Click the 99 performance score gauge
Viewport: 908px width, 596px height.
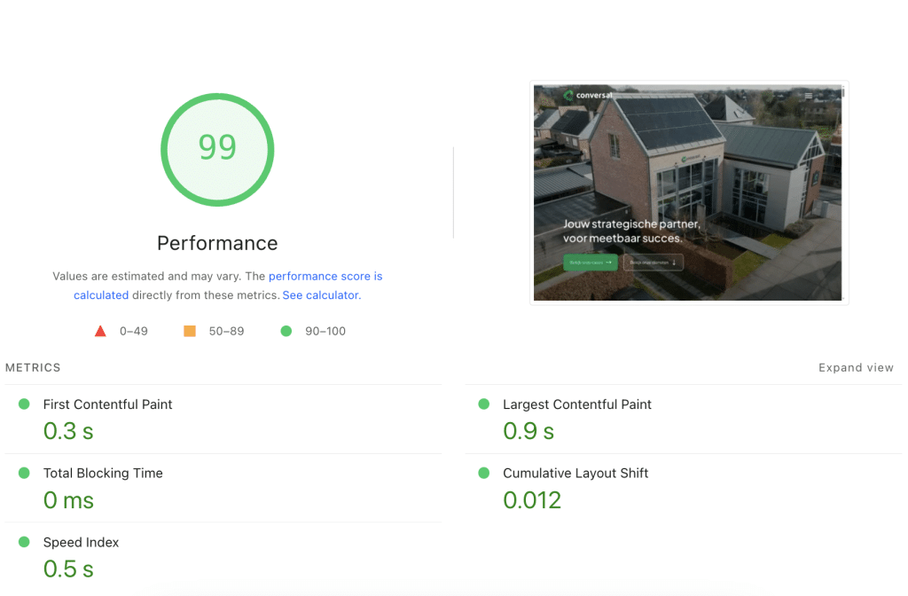pos(217,149)
